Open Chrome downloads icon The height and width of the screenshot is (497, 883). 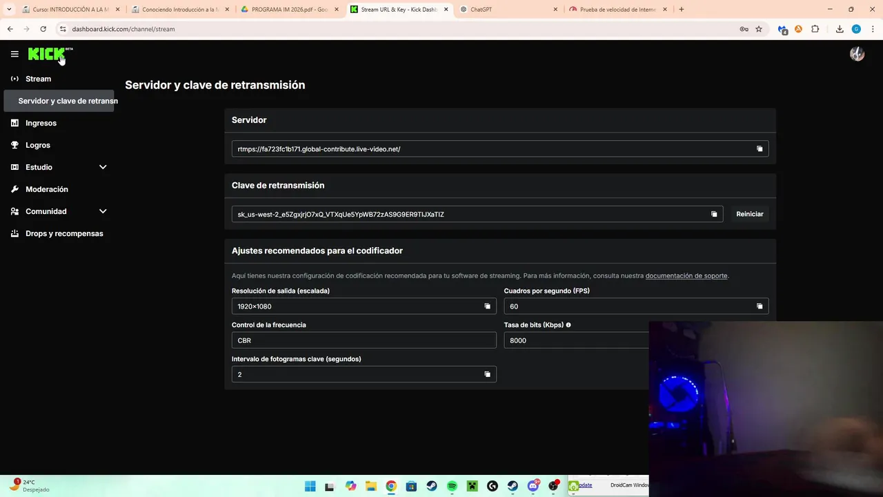(840, 29)
